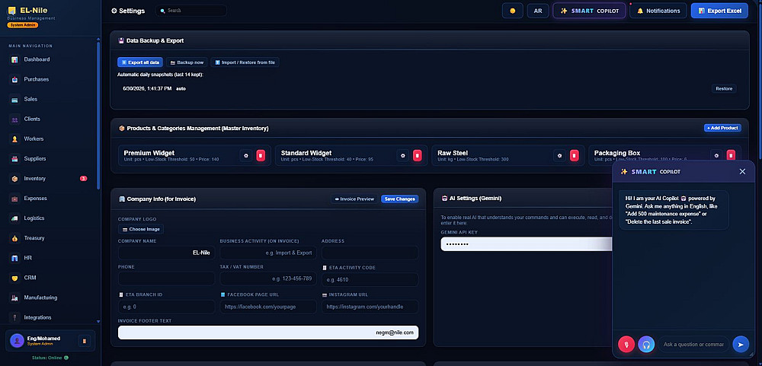This screenshot has width=762, height=366.
Task: Close the Smart Copilot chat panel
Action: 742,171
